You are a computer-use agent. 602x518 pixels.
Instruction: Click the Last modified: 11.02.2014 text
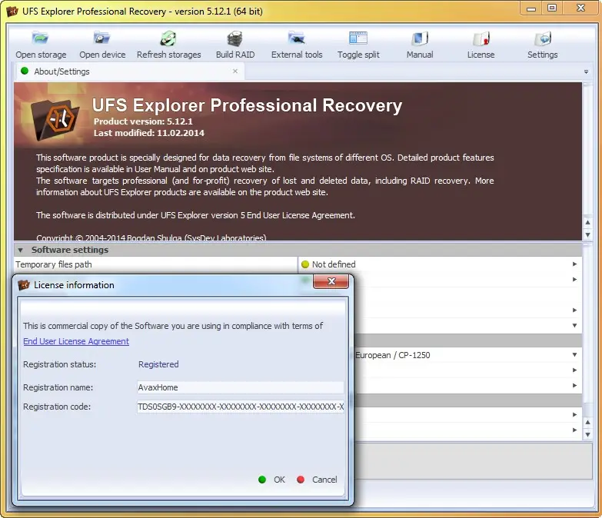(149, 133)
